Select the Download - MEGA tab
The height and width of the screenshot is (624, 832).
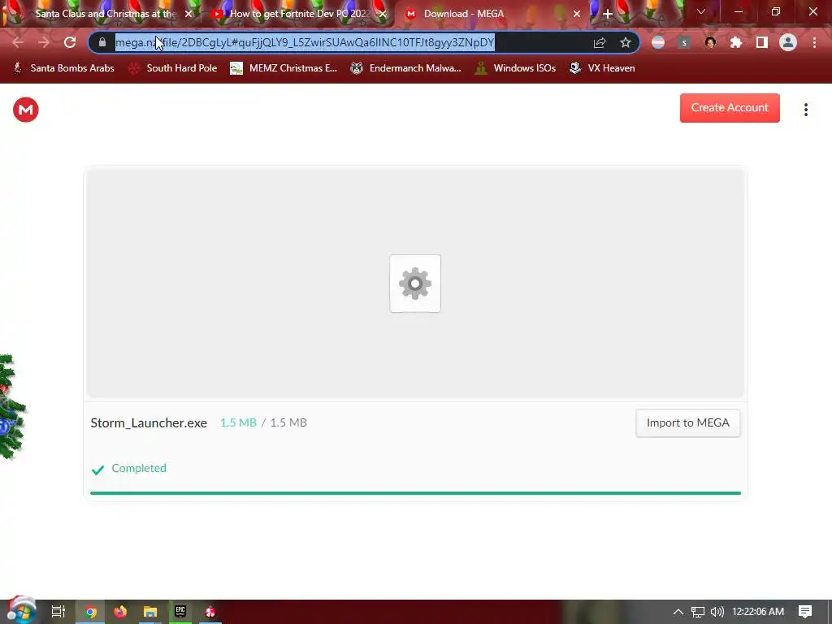[493, 14]
